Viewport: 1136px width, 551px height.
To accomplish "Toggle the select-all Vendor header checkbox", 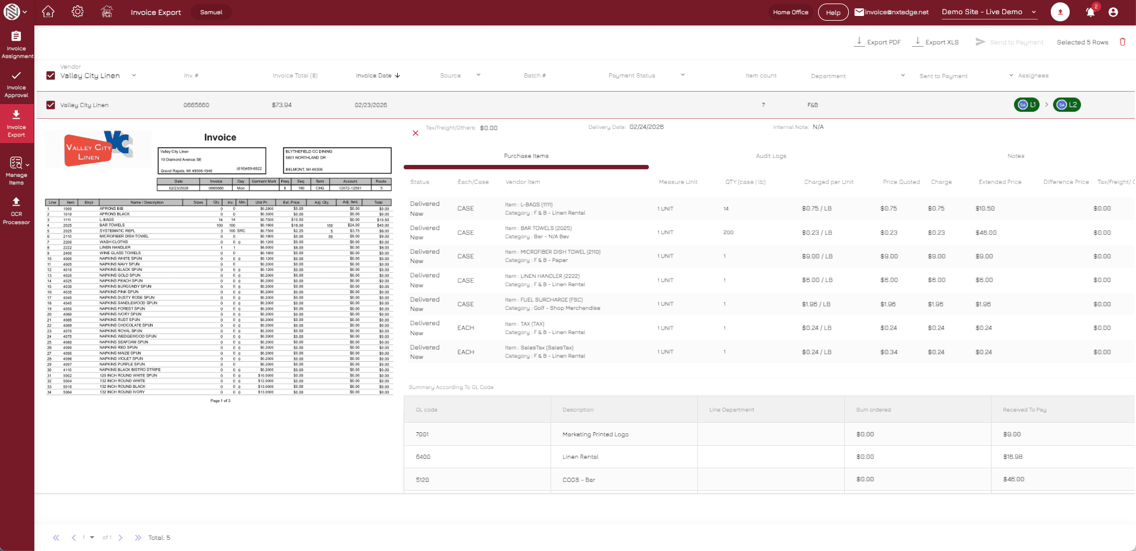I will pos(51,76).
